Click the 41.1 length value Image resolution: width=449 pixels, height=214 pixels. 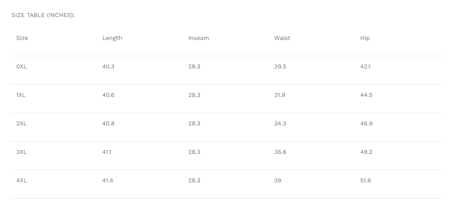(x=107, y=152)
